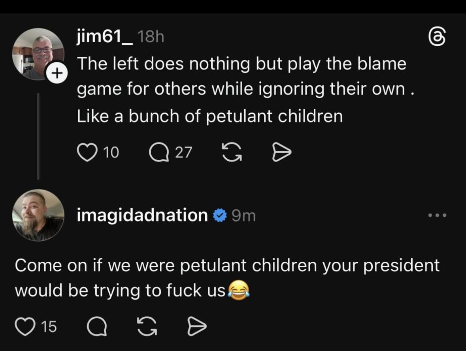The width and height of the screenshot is (466, 351).
Task: Open imagidadnation's reply text
Action: 227,278
